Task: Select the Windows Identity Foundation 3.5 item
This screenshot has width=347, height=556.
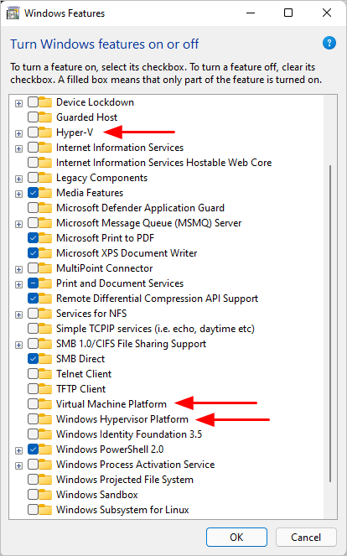Action: pyautogui.click(x=129, y=434)
